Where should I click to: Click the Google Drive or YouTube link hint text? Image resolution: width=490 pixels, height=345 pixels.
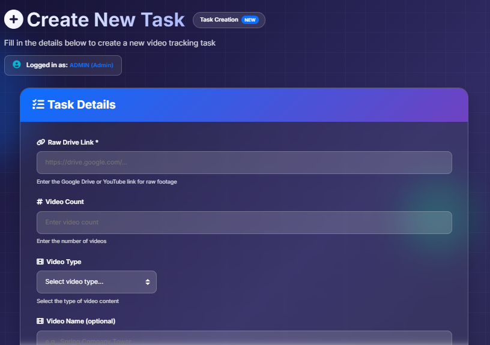(x=107, y=182)
